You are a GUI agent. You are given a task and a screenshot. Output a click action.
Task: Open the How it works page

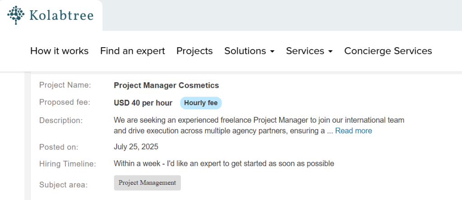[59, 51]
